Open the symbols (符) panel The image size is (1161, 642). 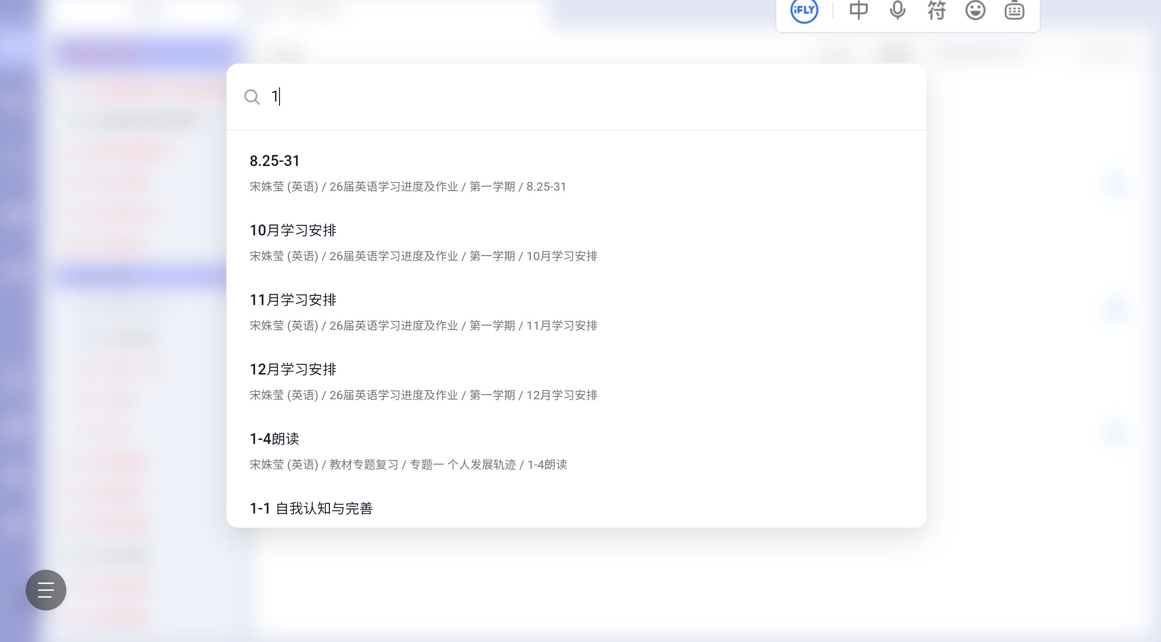pos(936,10)
